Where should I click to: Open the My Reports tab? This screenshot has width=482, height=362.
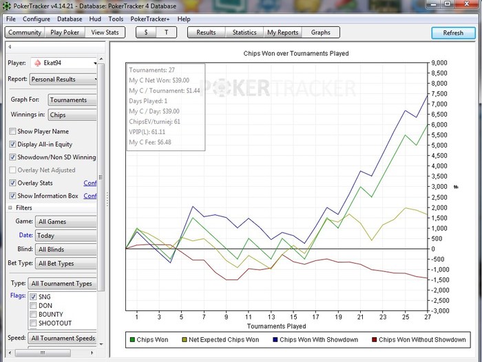point(283,32)
